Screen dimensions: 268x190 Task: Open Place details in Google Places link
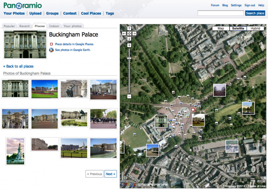tap(74, 44)
